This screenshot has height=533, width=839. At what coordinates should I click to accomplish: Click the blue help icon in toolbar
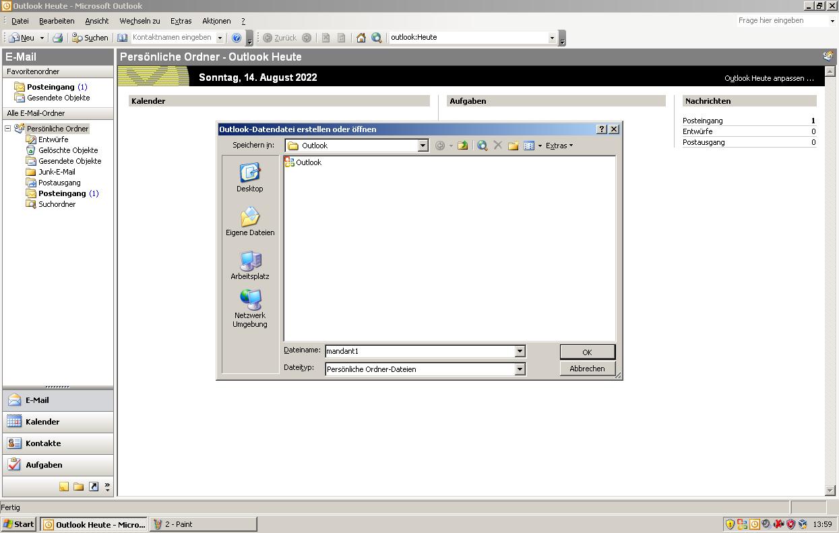(x=237, y=38)
